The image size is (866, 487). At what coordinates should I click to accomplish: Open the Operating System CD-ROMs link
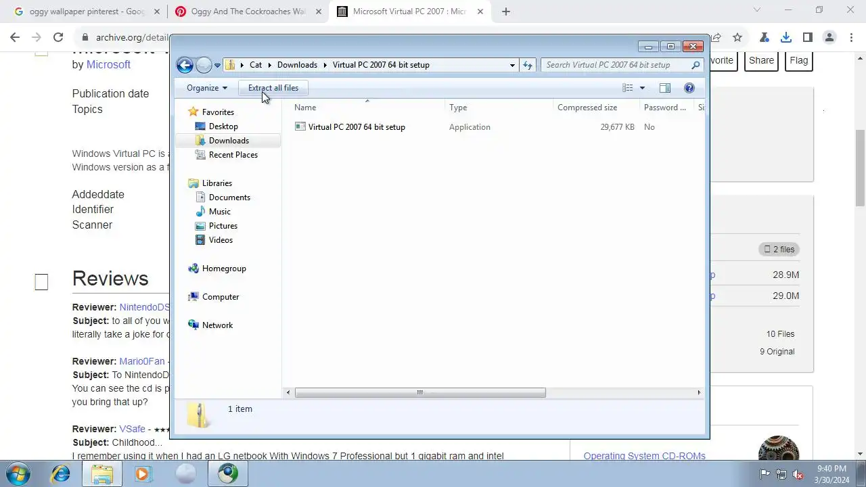[645, 456]
